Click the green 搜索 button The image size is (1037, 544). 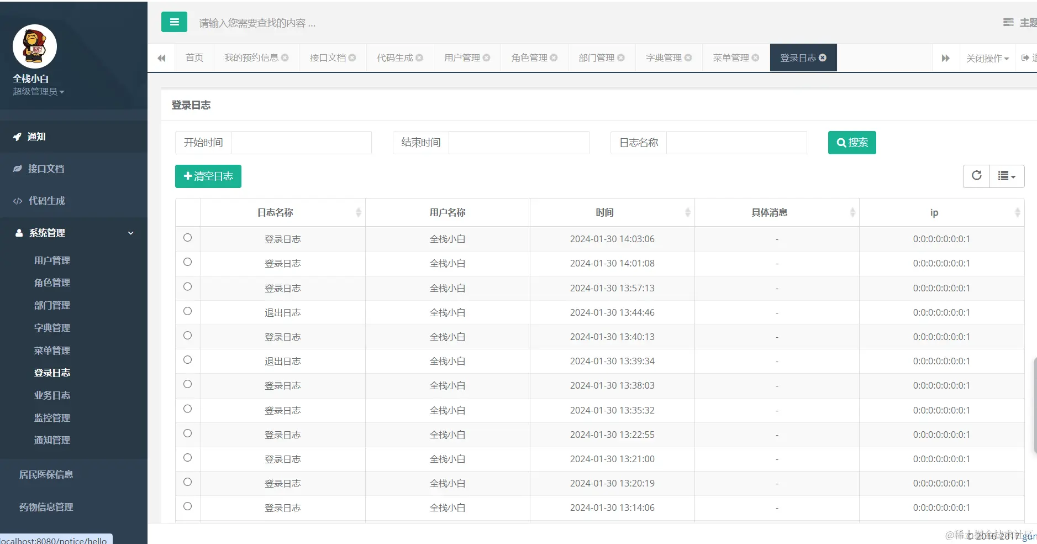pos(852,143)
